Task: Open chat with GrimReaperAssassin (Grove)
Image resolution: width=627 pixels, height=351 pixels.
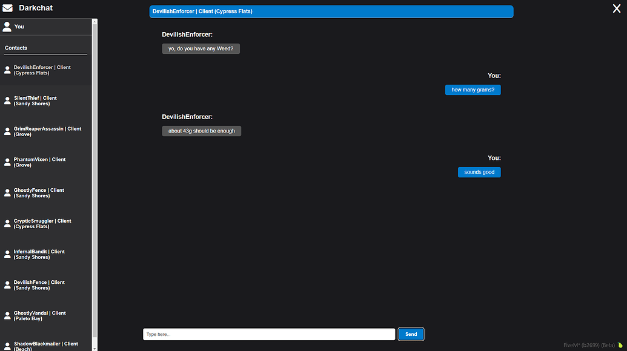Action: pyautogui.click(x=45, y=131)
